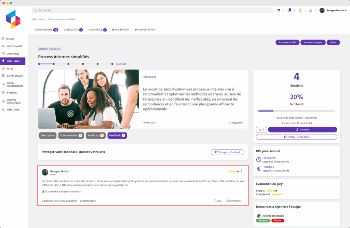
Task: Open the bookmarks icon in top bar
Action: [x=300, y=11]
